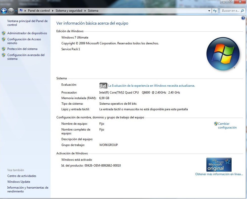Expand arrow after Panel de control breadcrumb

(53, 11)
